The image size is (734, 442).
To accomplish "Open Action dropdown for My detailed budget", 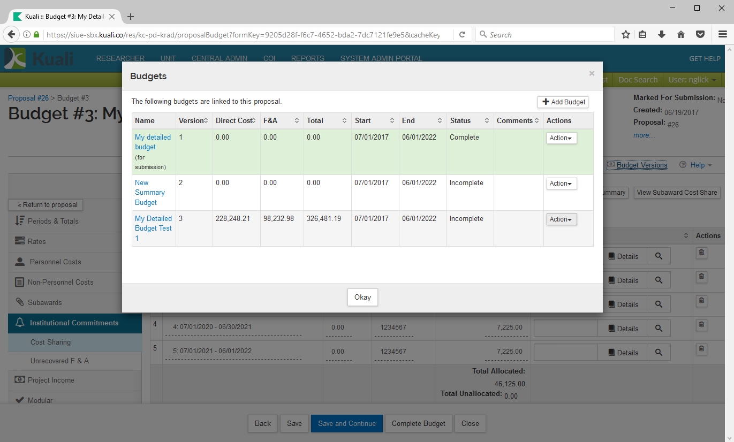I will [x=561, y=138].
